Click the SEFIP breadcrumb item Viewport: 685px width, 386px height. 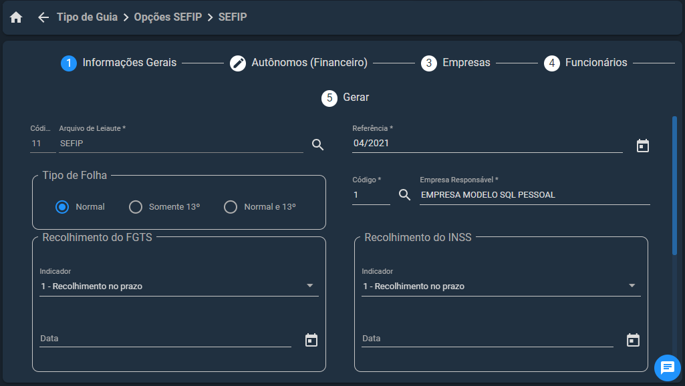click(233, 17)
